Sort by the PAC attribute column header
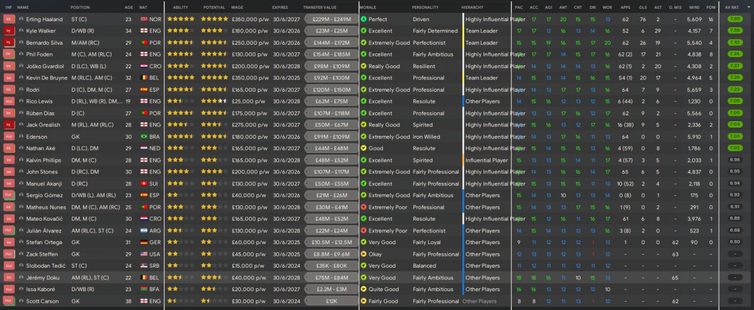 (x=518, y=7)
